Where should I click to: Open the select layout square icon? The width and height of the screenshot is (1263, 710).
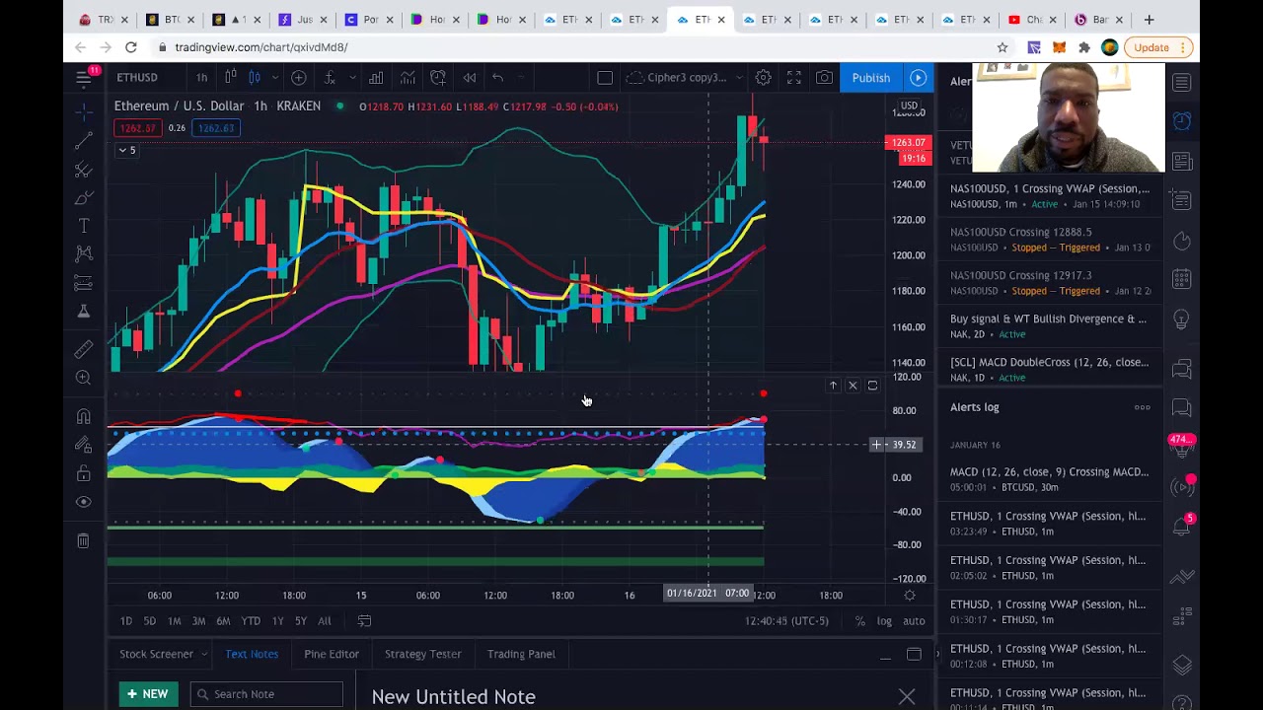pos(605,77)
